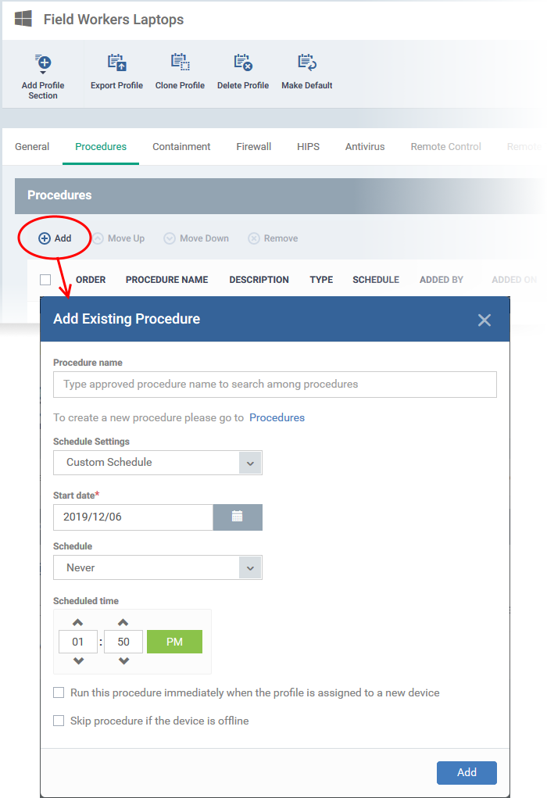The image size is (547, 798).
Task: Check the select-all box beside ORDER
Action: point(45,279)
